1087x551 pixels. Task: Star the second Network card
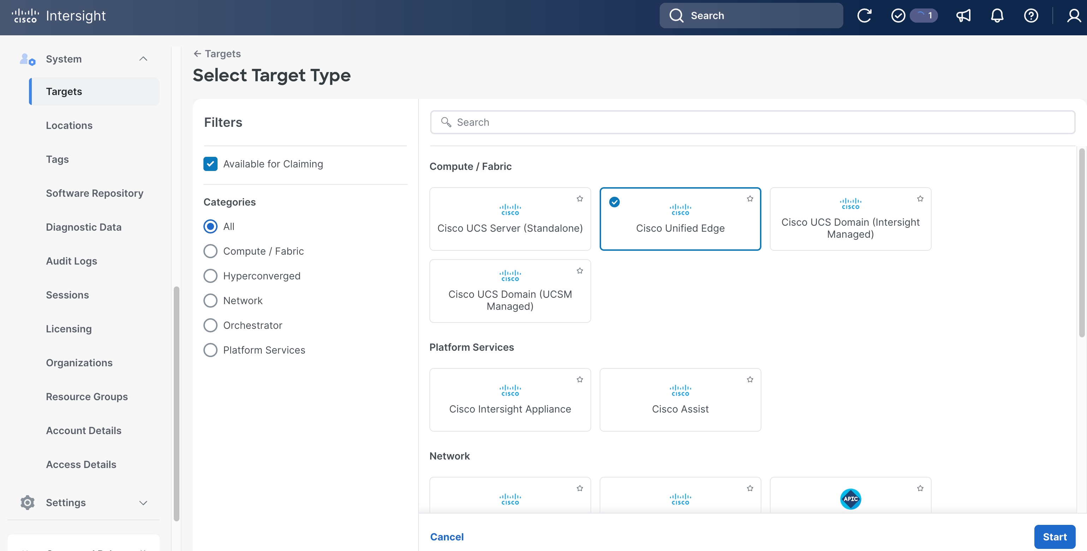[x=750, y=488]
